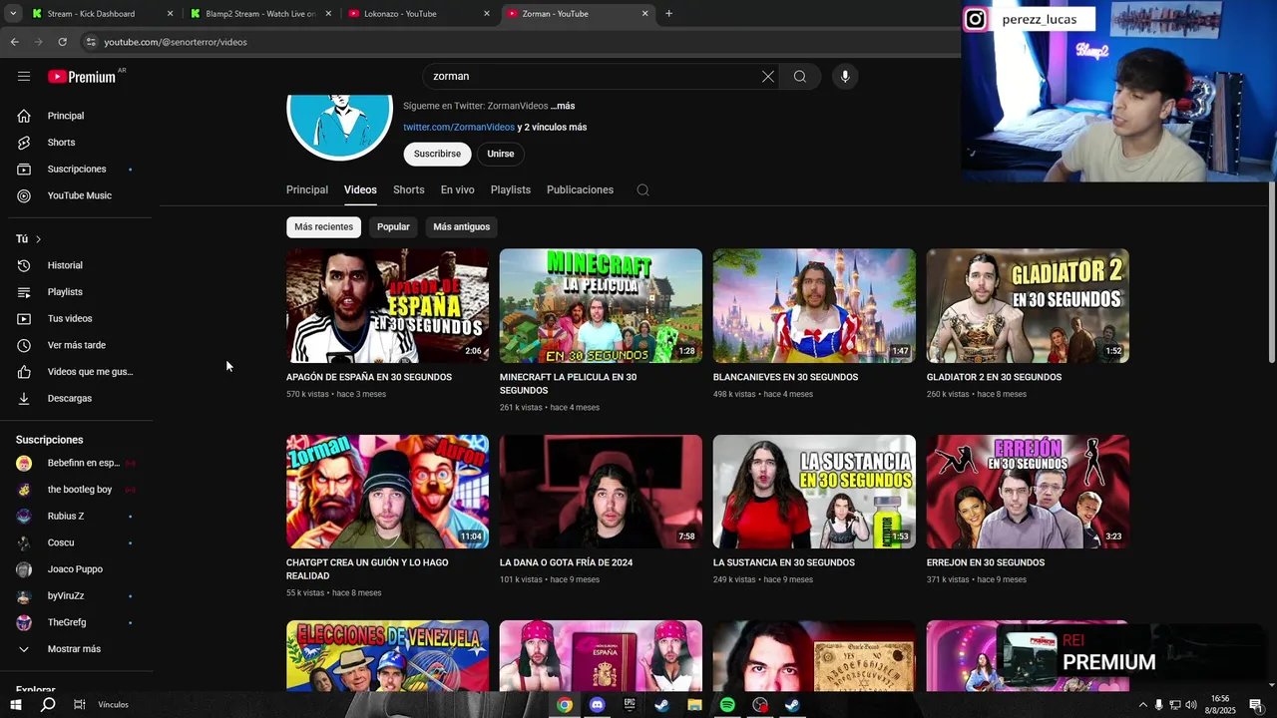Go to YouTube Premium home logo

(x=82, y=77)
